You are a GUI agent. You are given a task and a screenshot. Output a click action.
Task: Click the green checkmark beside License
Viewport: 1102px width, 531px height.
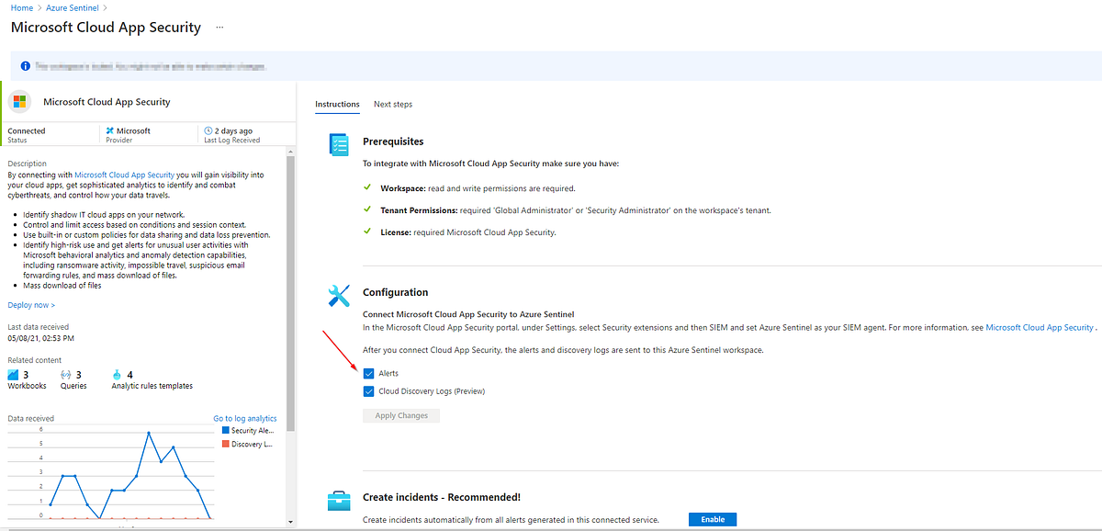(x=367, y=232)
